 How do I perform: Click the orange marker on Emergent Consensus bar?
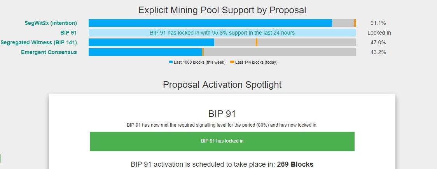[x=203, y=52]
